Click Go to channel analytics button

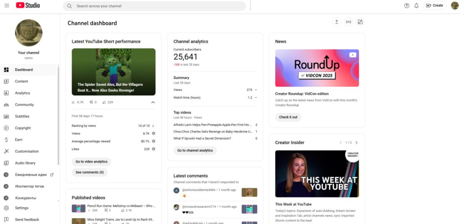click(195, 150)
